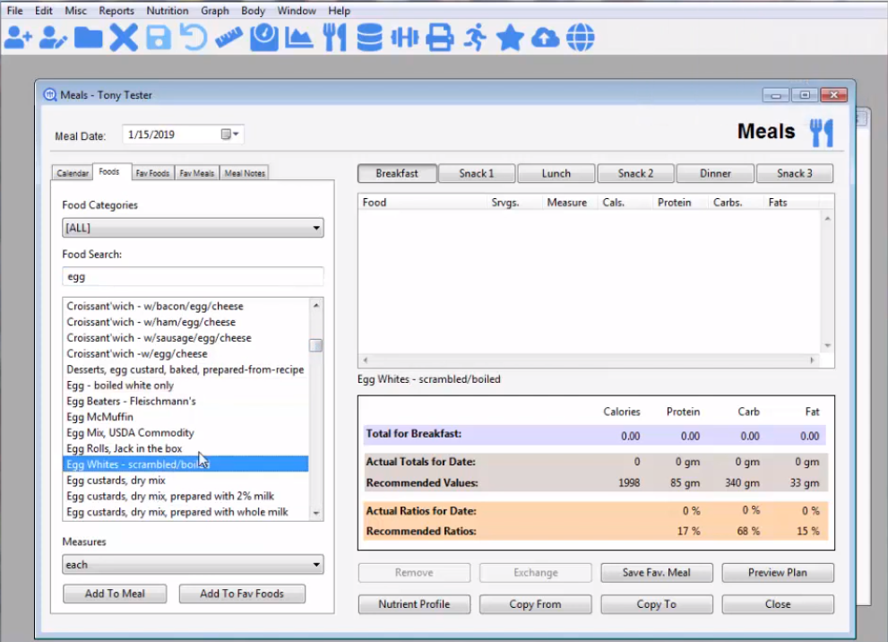Open the running figure cardio icon
This screenshot has width=888, height=642.
(x=475, y=38)
